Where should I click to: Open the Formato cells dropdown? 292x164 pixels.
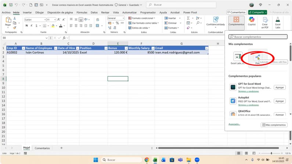point(172,28)
